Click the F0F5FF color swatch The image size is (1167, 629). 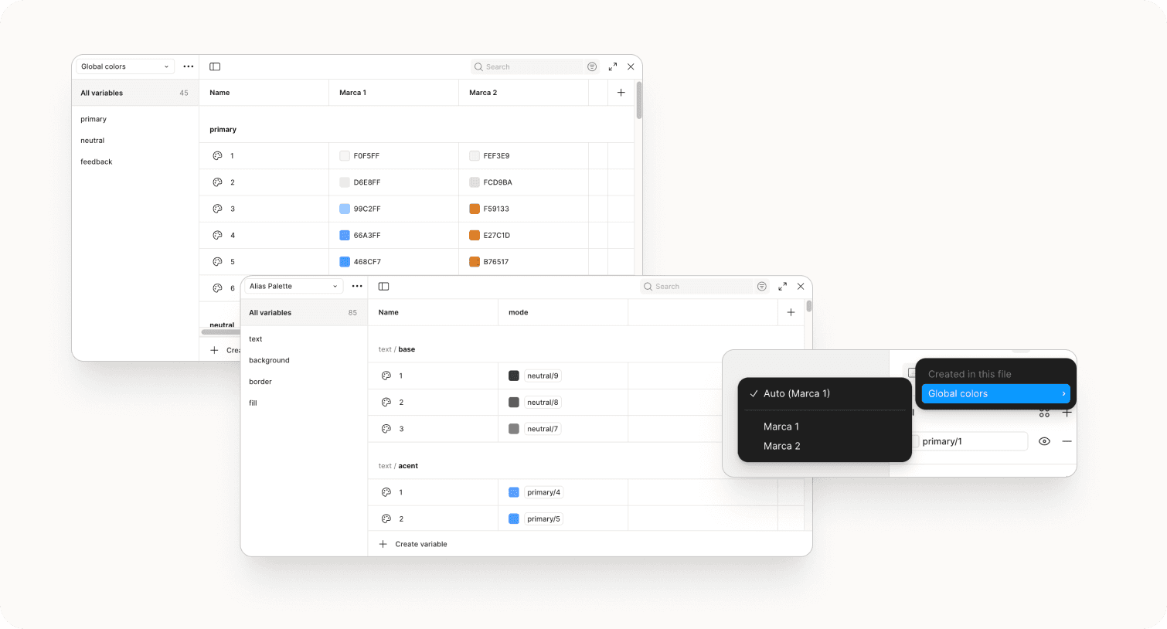345,156
